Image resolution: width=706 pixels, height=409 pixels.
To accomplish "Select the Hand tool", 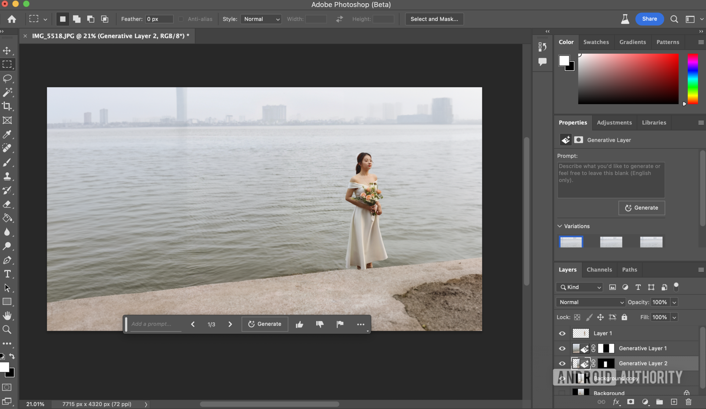I will coord(7,316).
